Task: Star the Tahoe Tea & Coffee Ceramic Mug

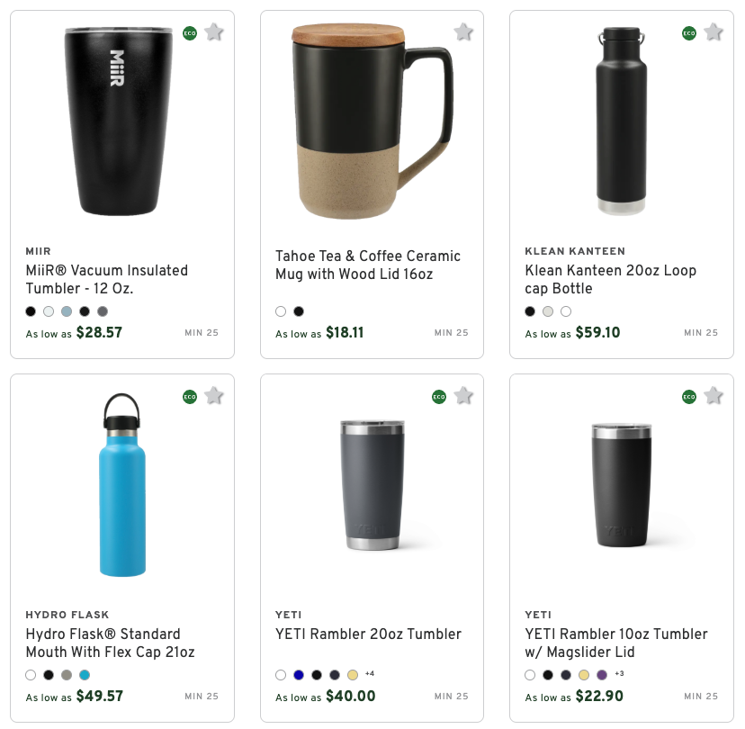Action: click(462, 32)
